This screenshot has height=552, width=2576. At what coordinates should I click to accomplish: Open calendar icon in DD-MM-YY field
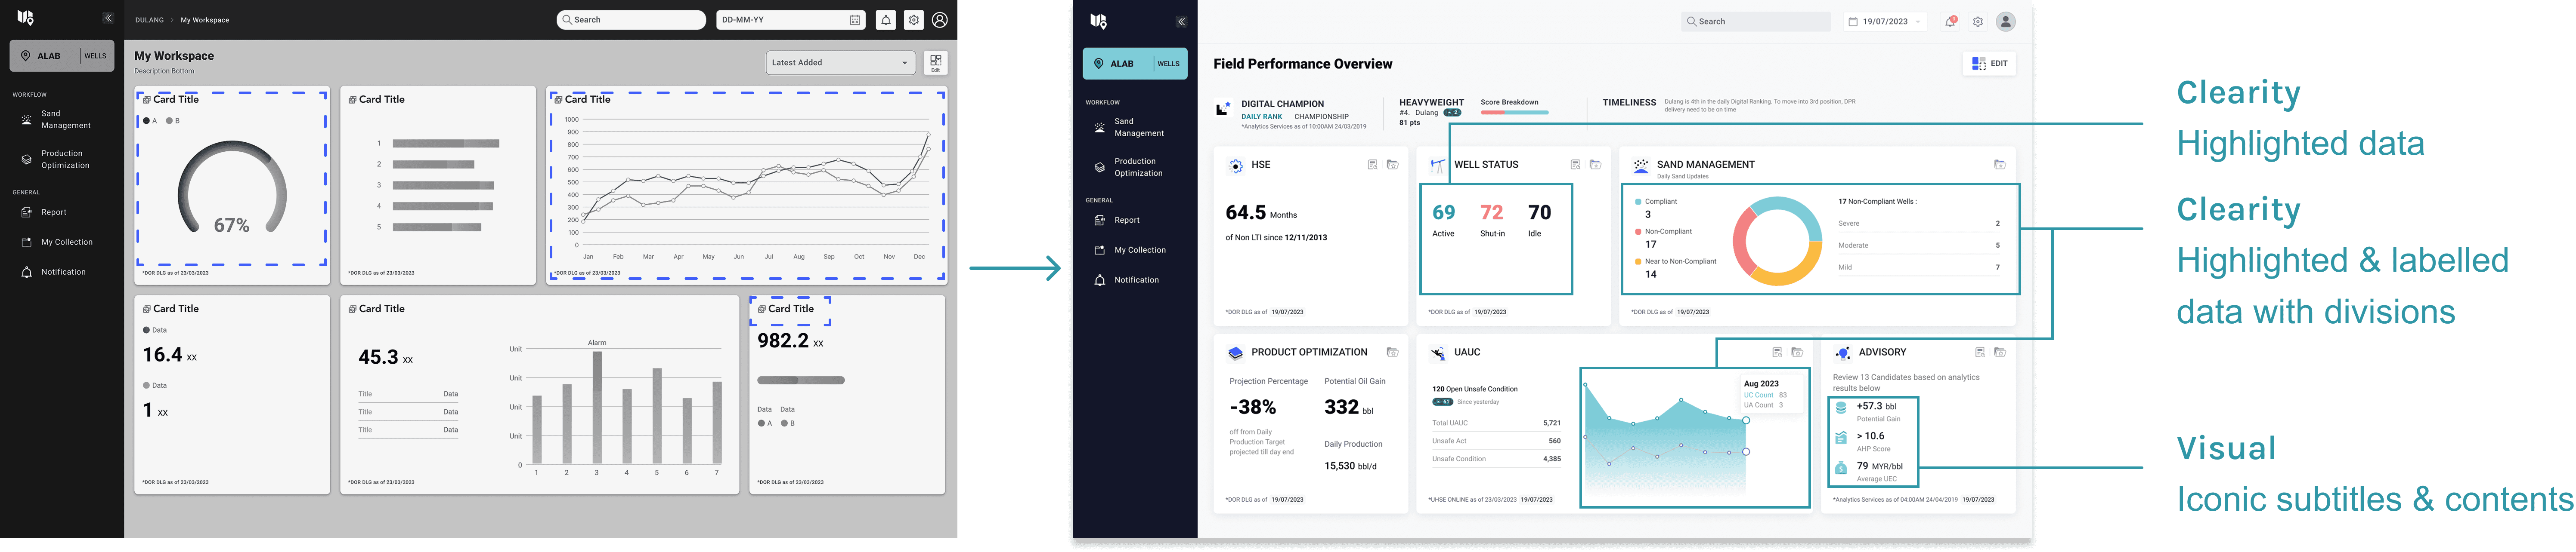[x=855, y=20]
